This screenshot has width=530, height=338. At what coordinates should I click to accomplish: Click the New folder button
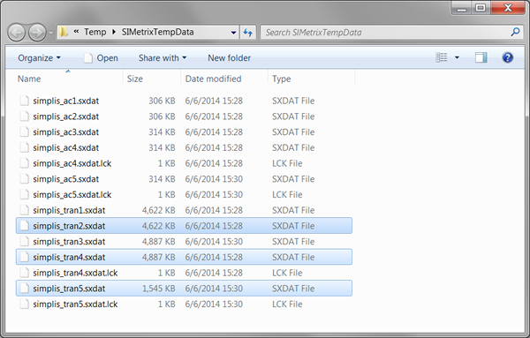tap(229, 58)
